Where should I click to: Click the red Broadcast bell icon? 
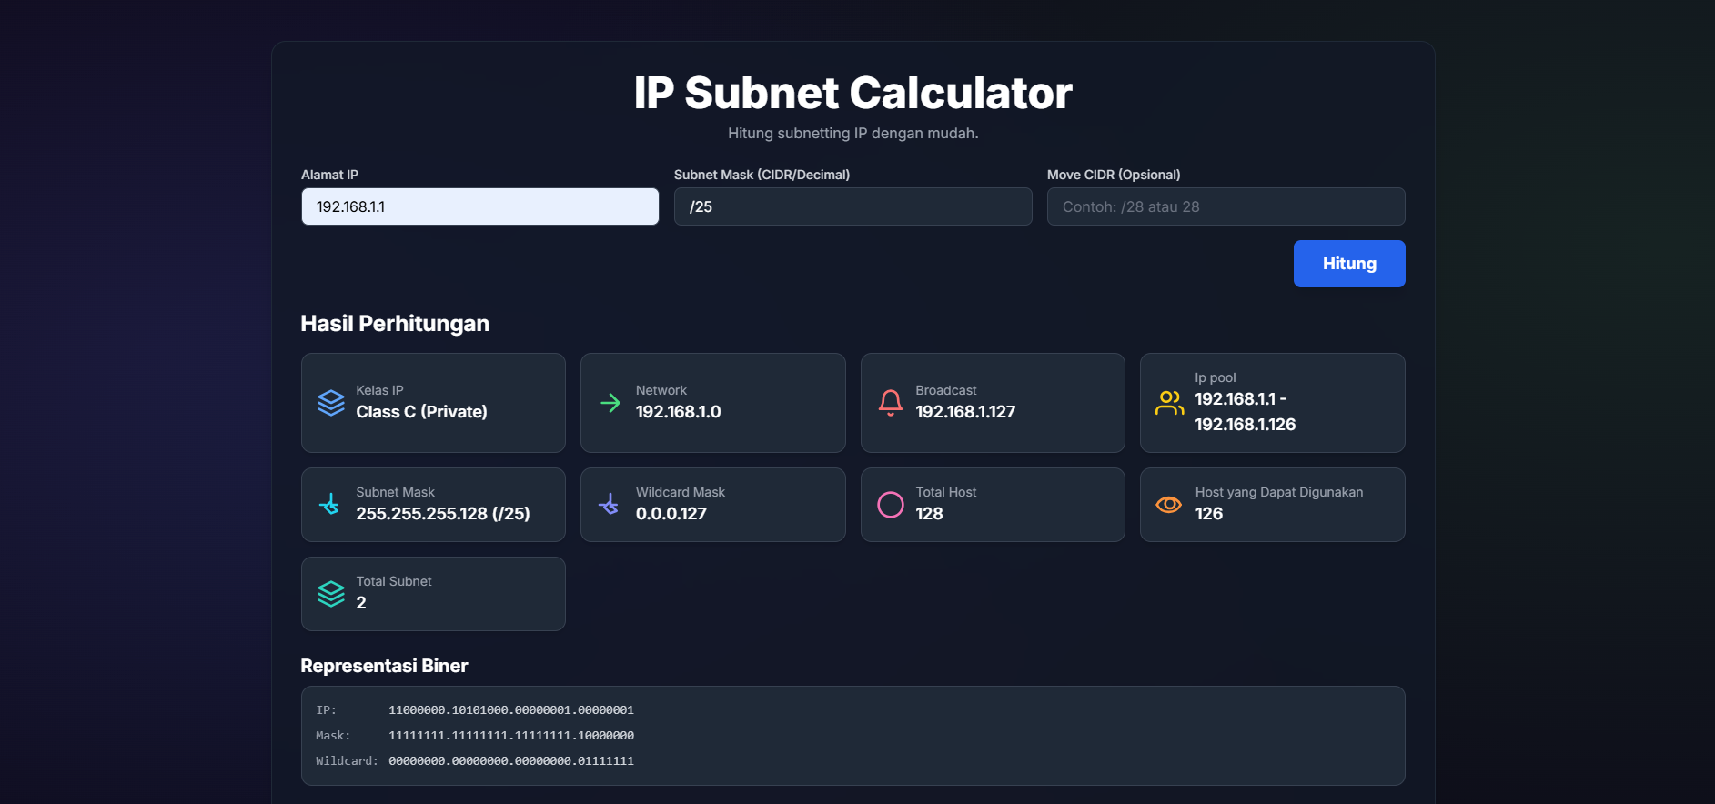[x=891, y=403]
